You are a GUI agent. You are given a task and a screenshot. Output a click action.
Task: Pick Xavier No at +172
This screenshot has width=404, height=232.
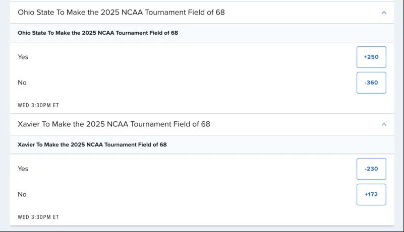(x=371, y=195)
